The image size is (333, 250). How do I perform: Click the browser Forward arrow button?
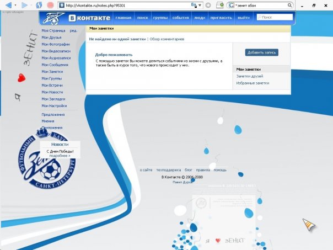pyautogui.click(x=24, y=5)
